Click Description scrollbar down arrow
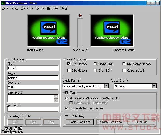Viewport: 161px width, 135px height. pos(56,100)
